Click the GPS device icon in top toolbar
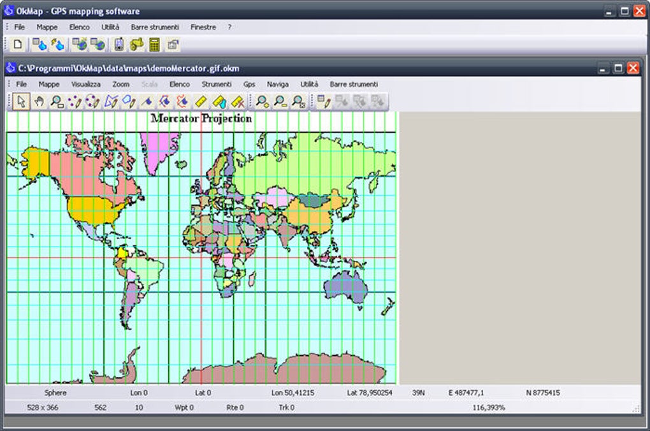Image resolution: width=650 pixels, height=431 pixels. coord(119,45)
